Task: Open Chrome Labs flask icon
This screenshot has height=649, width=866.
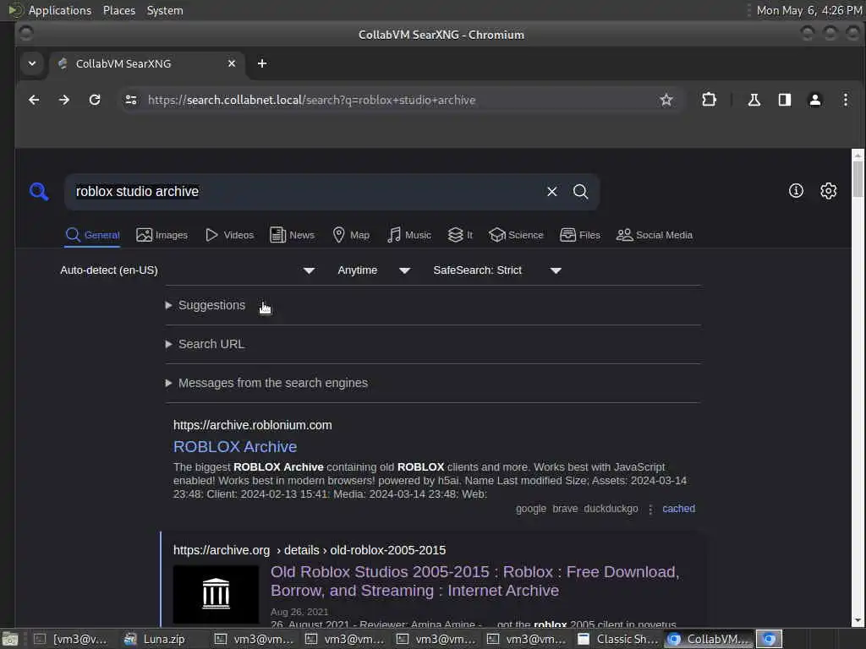Action: pos(754,100)
